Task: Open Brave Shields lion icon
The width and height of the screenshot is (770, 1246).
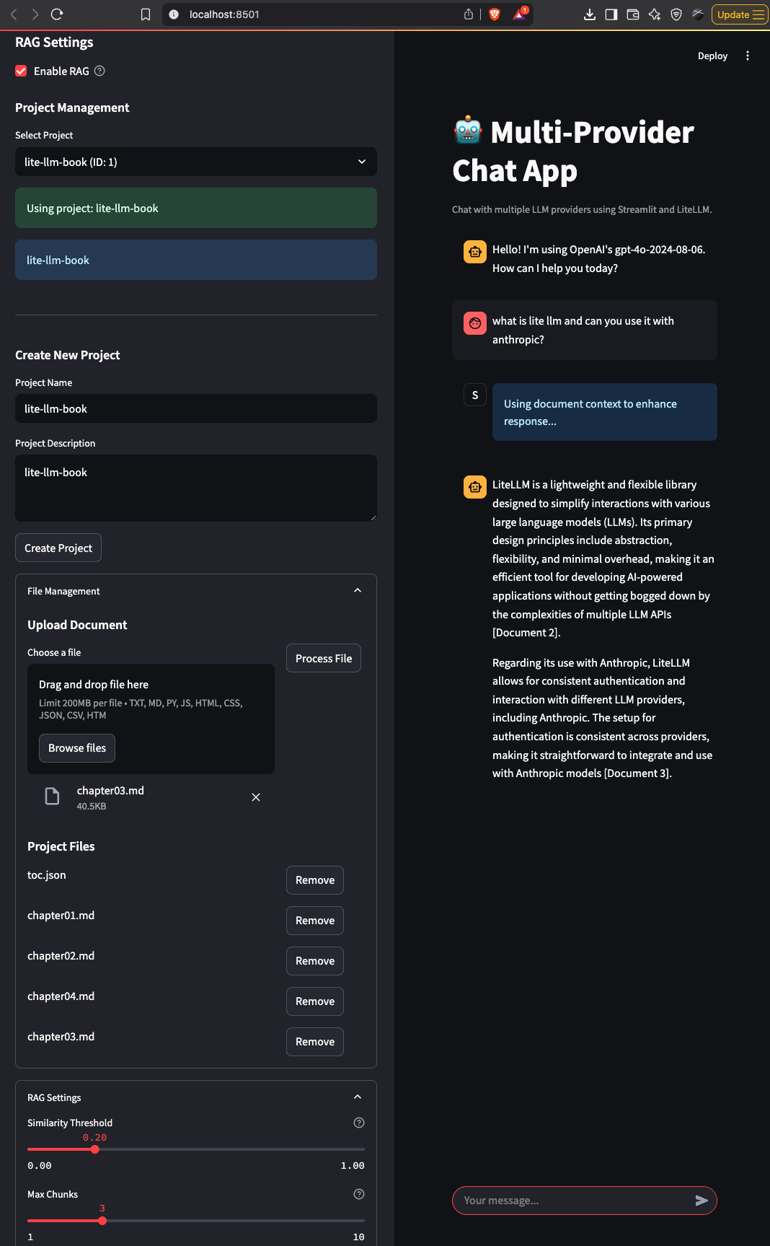Action: [495, 14]
